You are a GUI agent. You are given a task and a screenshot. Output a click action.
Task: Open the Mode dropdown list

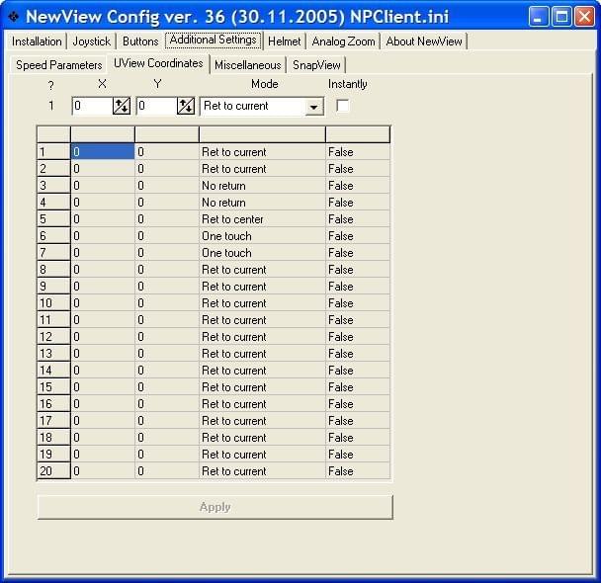click(314, 107)
